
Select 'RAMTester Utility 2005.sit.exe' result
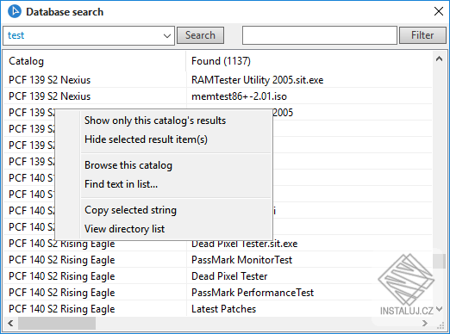tap(258, 80)
